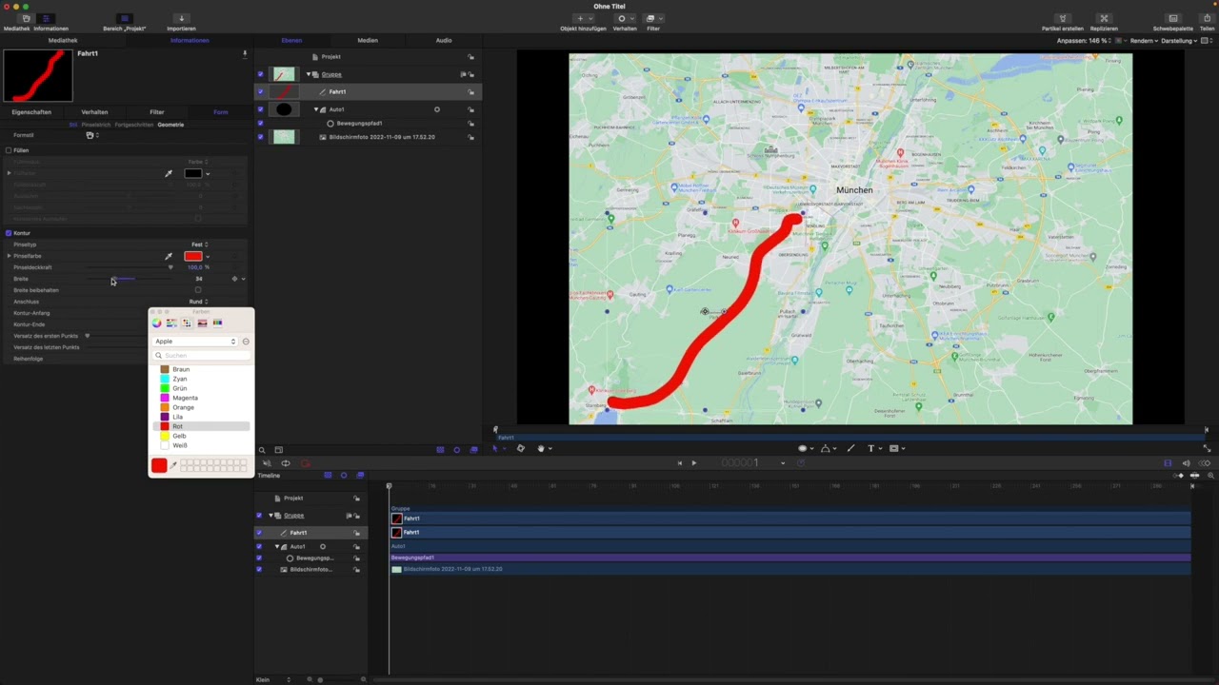Open the Darstellung dropdown
Viewport: 1219px width, 685px height.
click(x=1179, y=41)
